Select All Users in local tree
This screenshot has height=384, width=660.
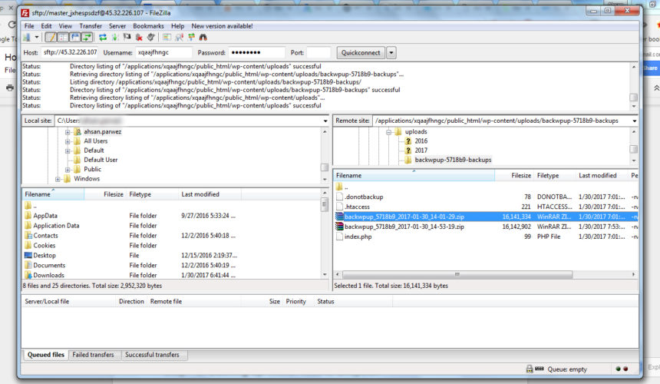click(96, 141)
